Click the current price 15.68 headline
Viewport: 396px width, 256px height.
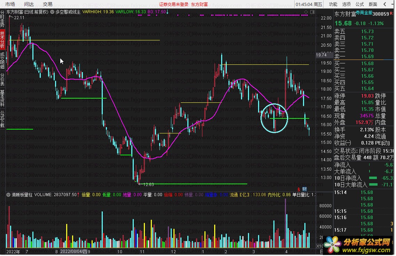343,23
